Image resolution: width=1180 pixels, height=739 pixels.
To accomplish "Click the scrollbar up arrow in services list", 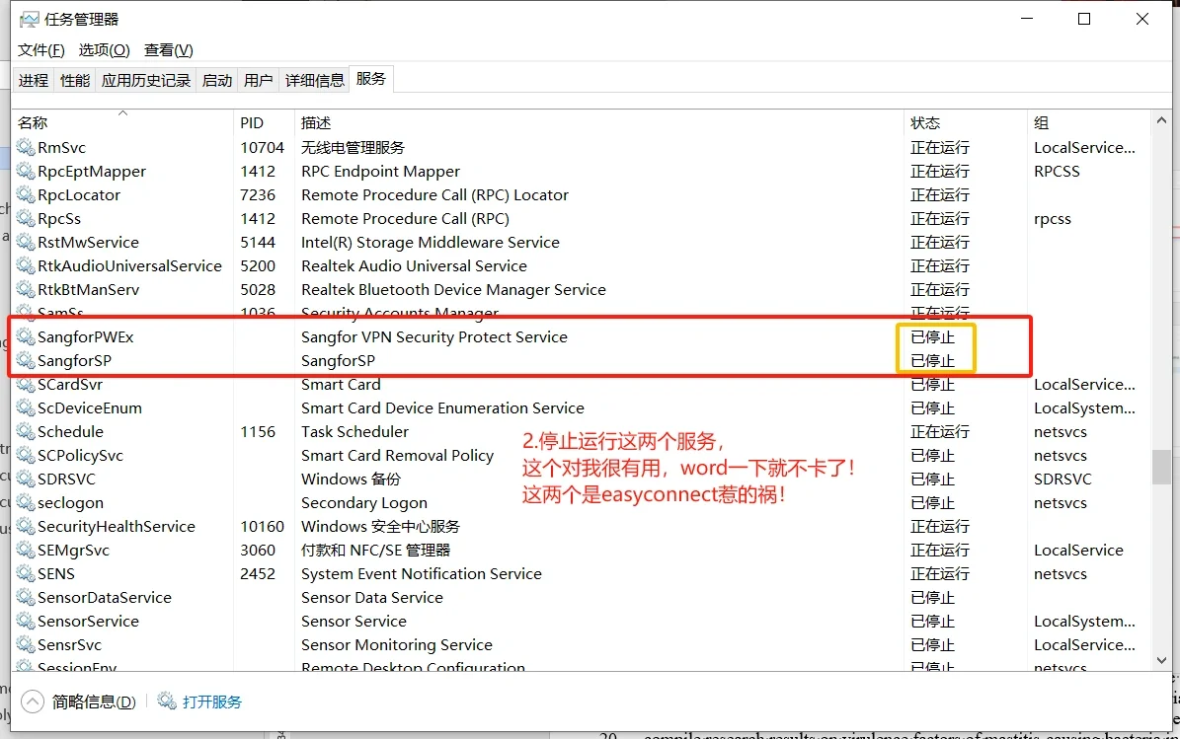I will tap(1161, 120).
